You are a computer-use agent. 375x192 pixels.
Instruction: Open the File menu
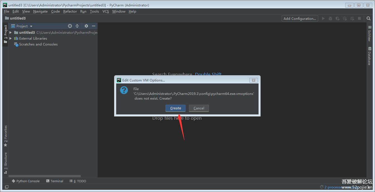coord(6,11)
